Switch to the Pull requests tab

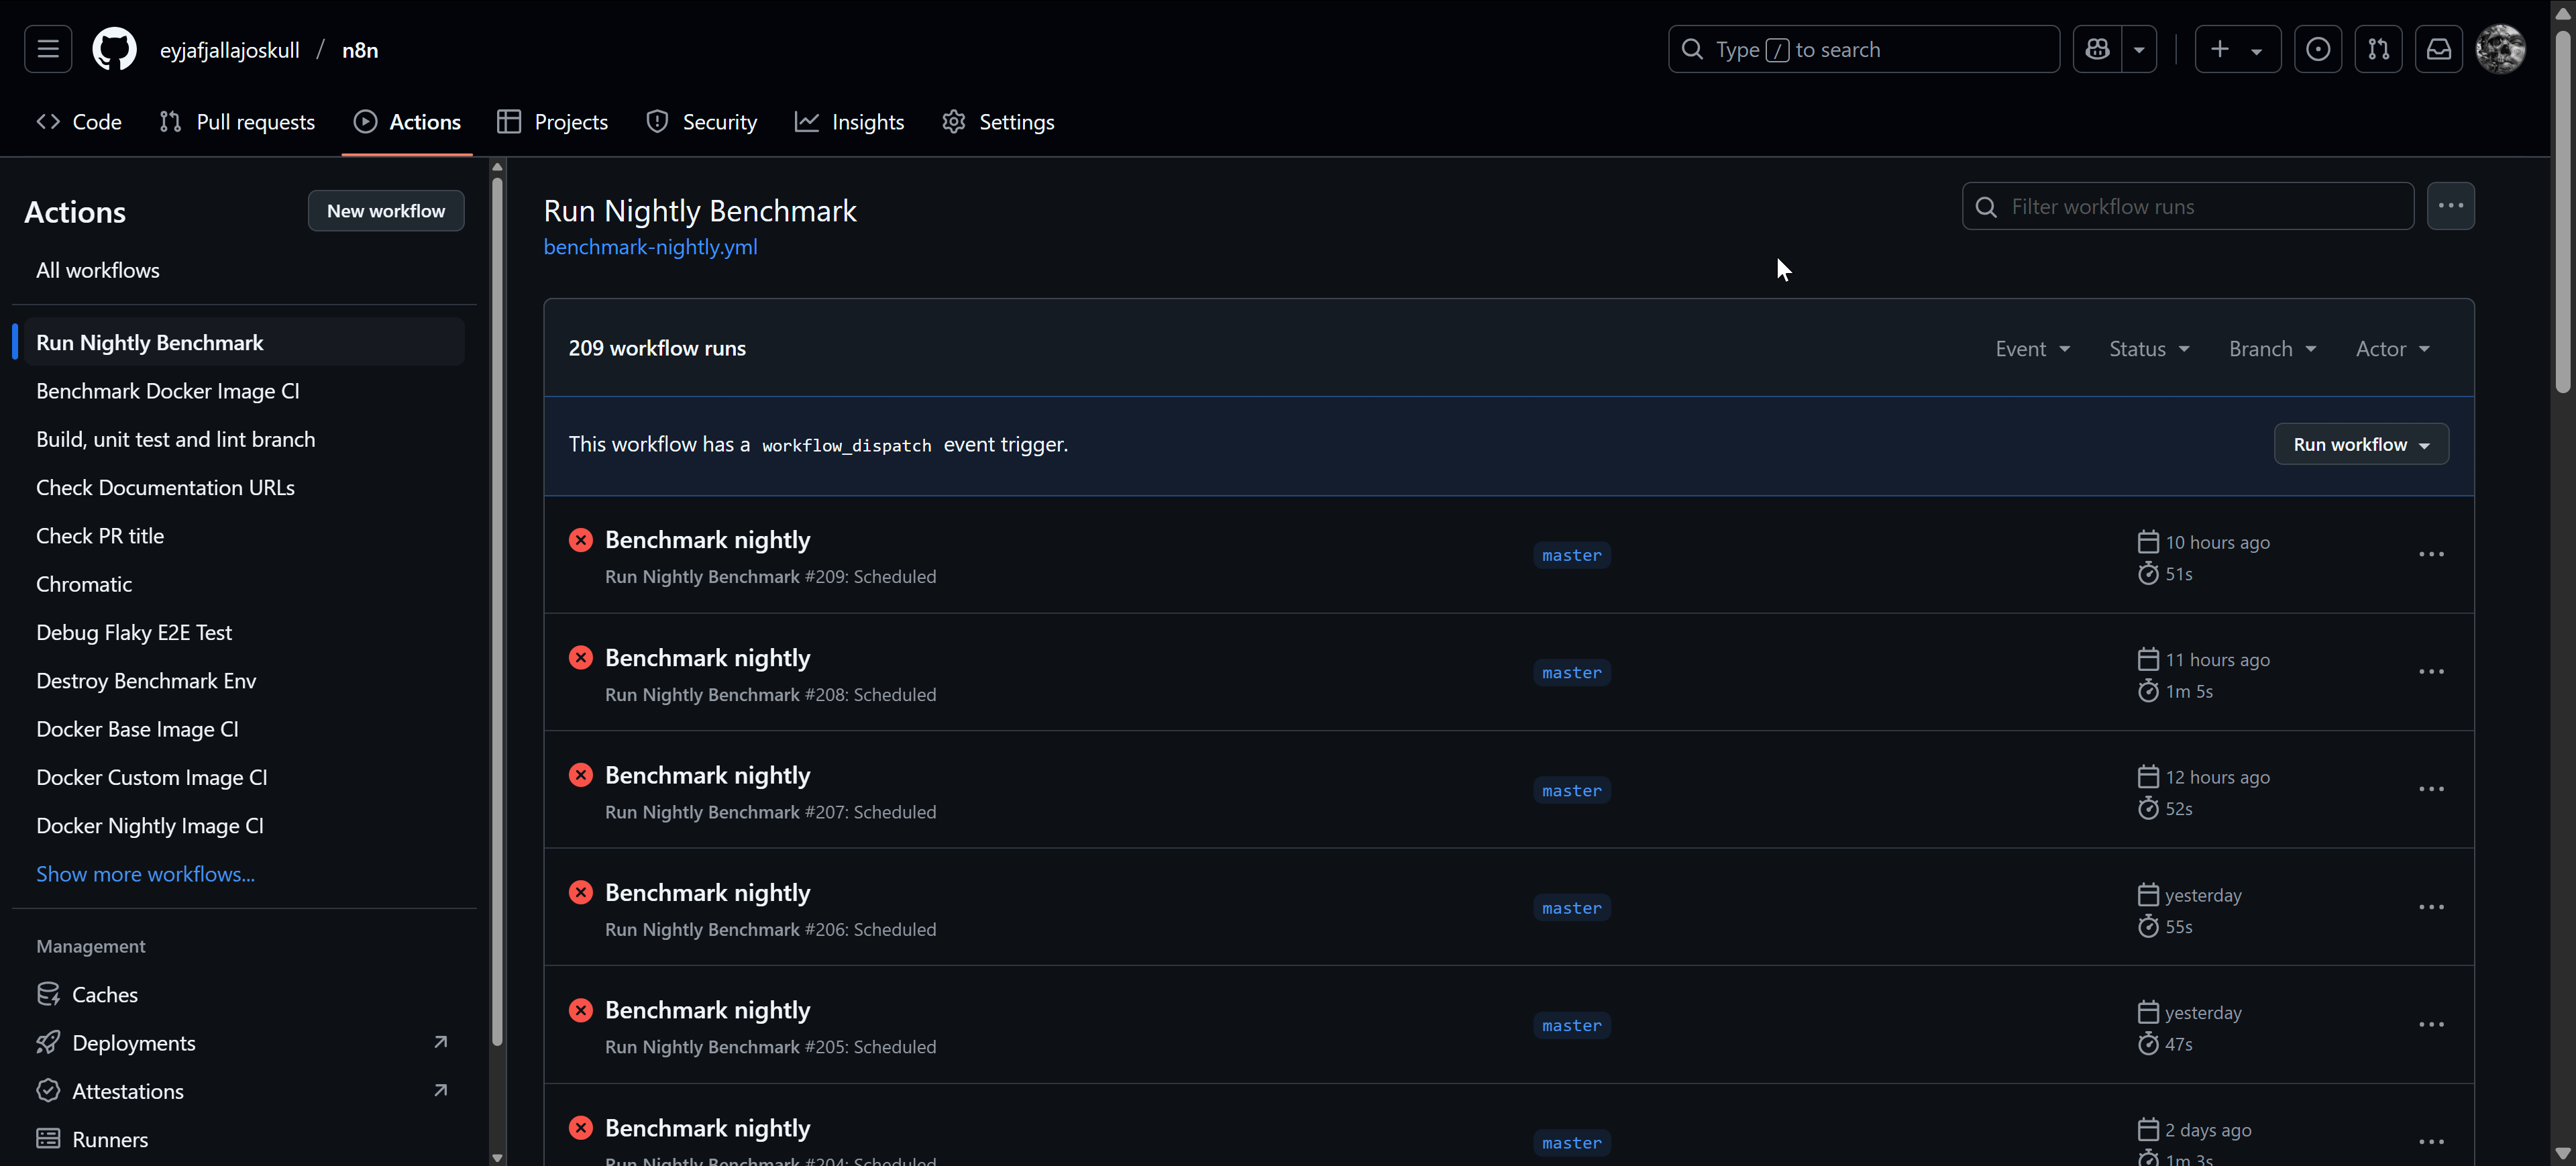(237, 122)
